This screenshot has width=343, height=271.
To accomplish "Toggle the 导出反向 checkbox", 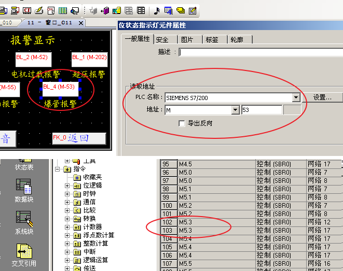I will (182, 123).
